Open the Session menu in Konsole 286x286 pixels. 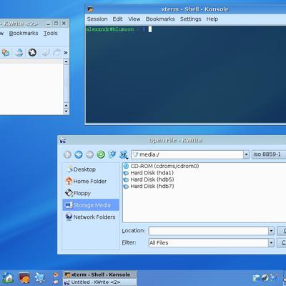97,19
